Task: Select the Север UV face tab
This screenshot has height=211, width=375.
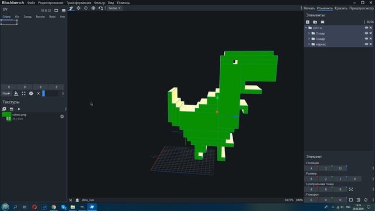Action: (6, 17)
